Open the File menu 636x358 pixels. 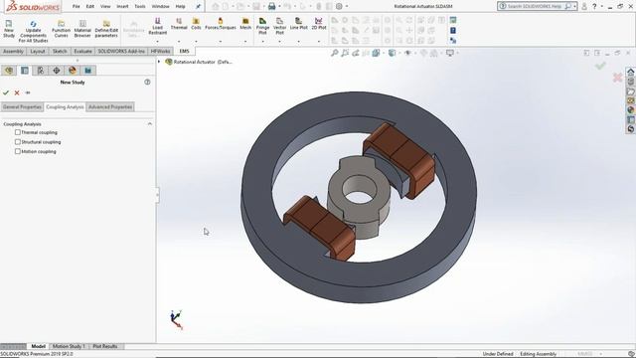click(76, 6)
